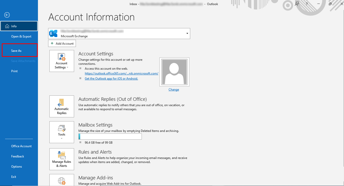Click the feedback person icon in title bar
This screenshot has width=344, height=186.
297,4
